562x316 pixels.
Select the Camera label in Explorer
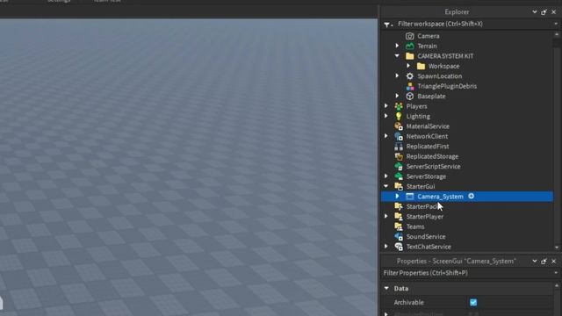pos(429,36)
